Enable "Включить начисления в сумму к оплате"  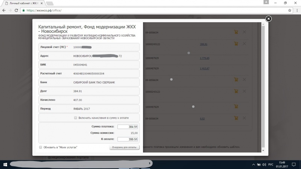(76, 118)
